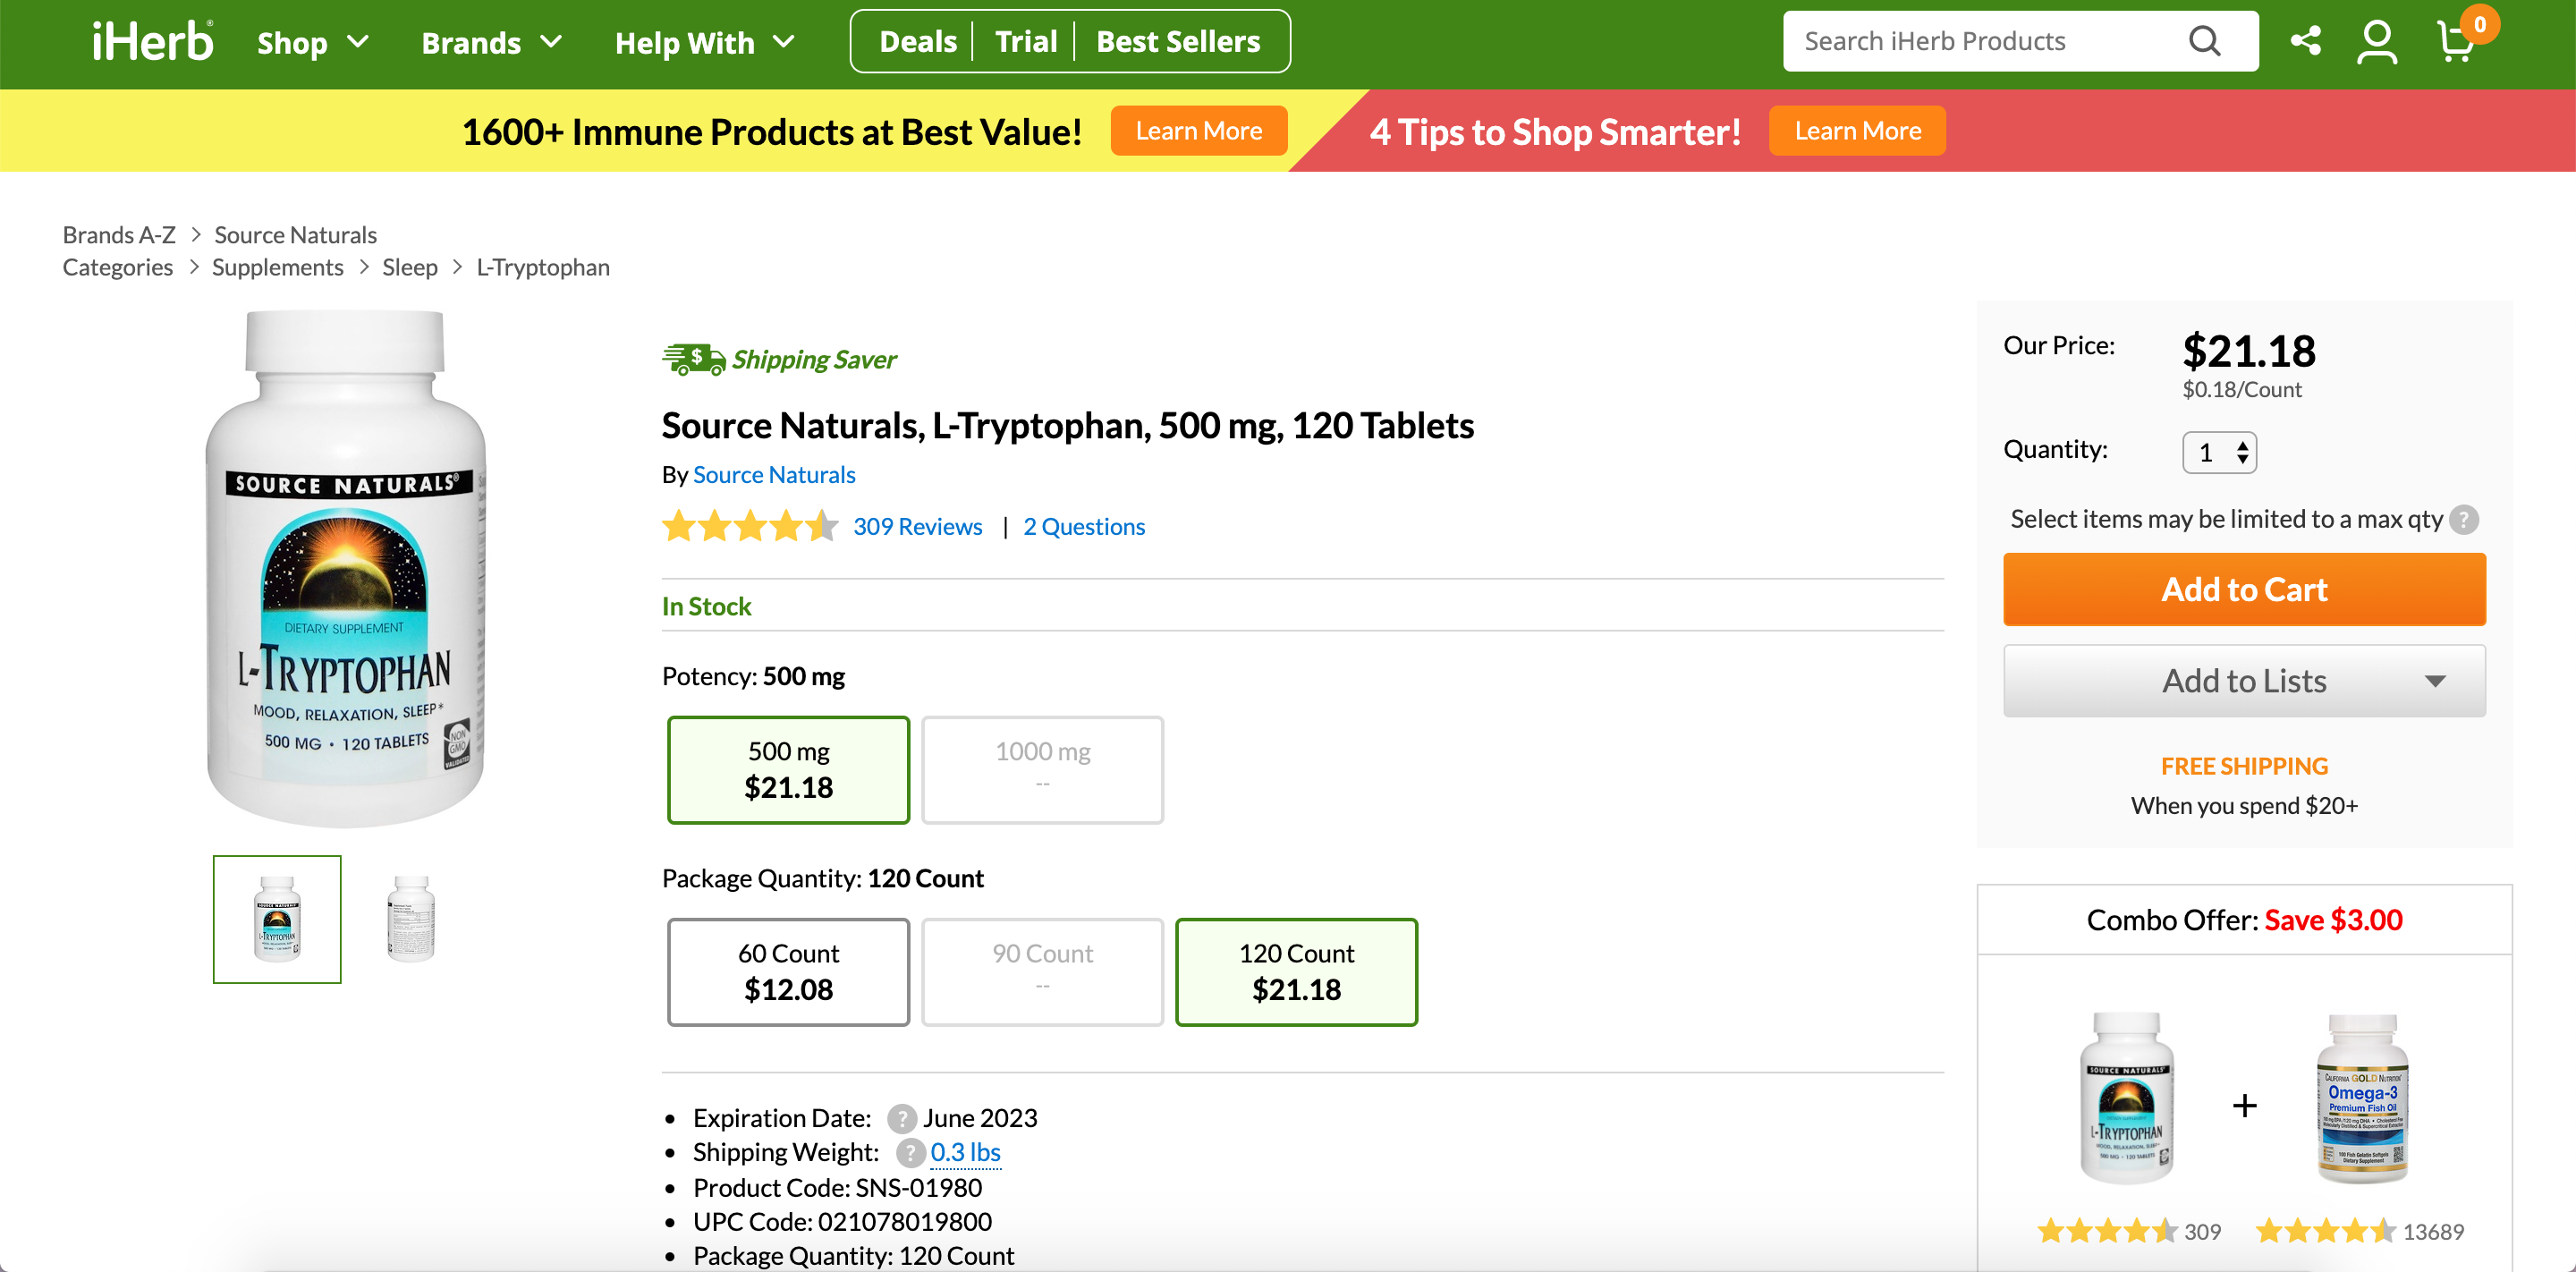Click the iHerb logo
Image resolution: width=2576 pixels, height=1272 pixels.
pos(153,42)
